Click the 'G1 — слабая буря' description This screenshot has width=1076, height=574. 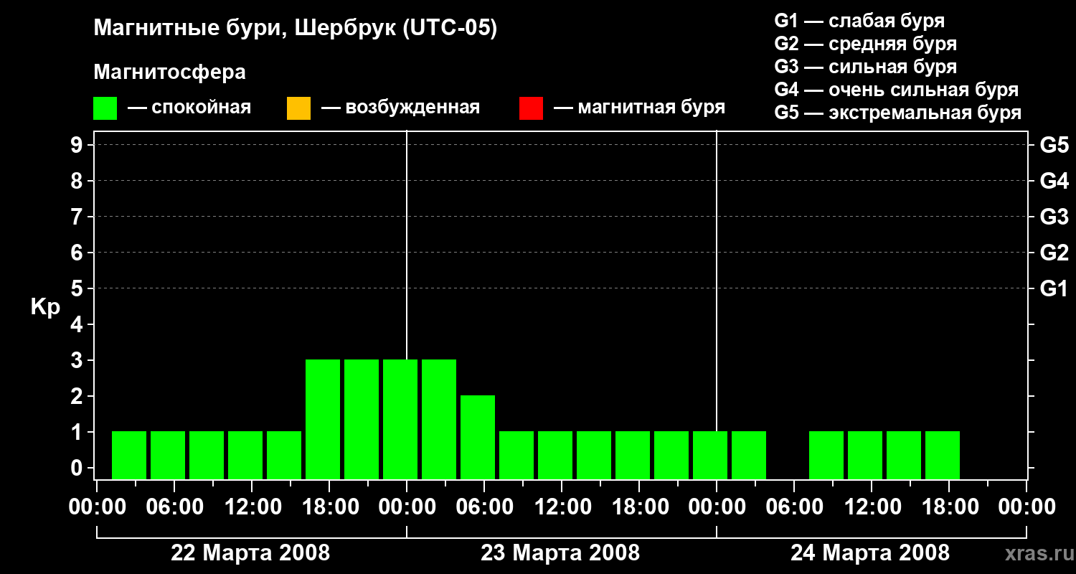tap(859, 21)
